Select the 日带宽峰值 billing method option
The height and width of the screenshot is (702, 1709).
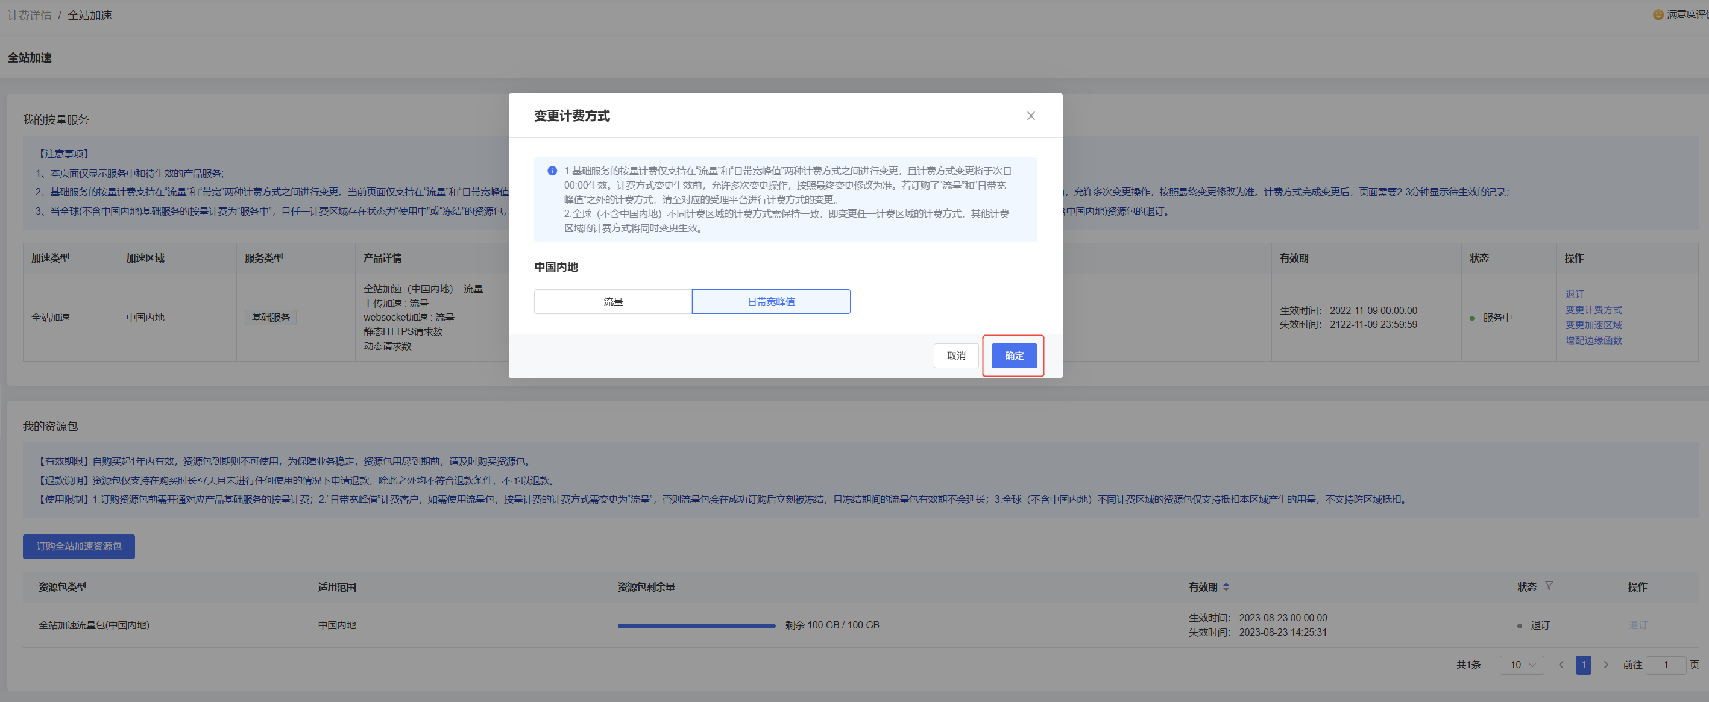(x=771, y=301)
